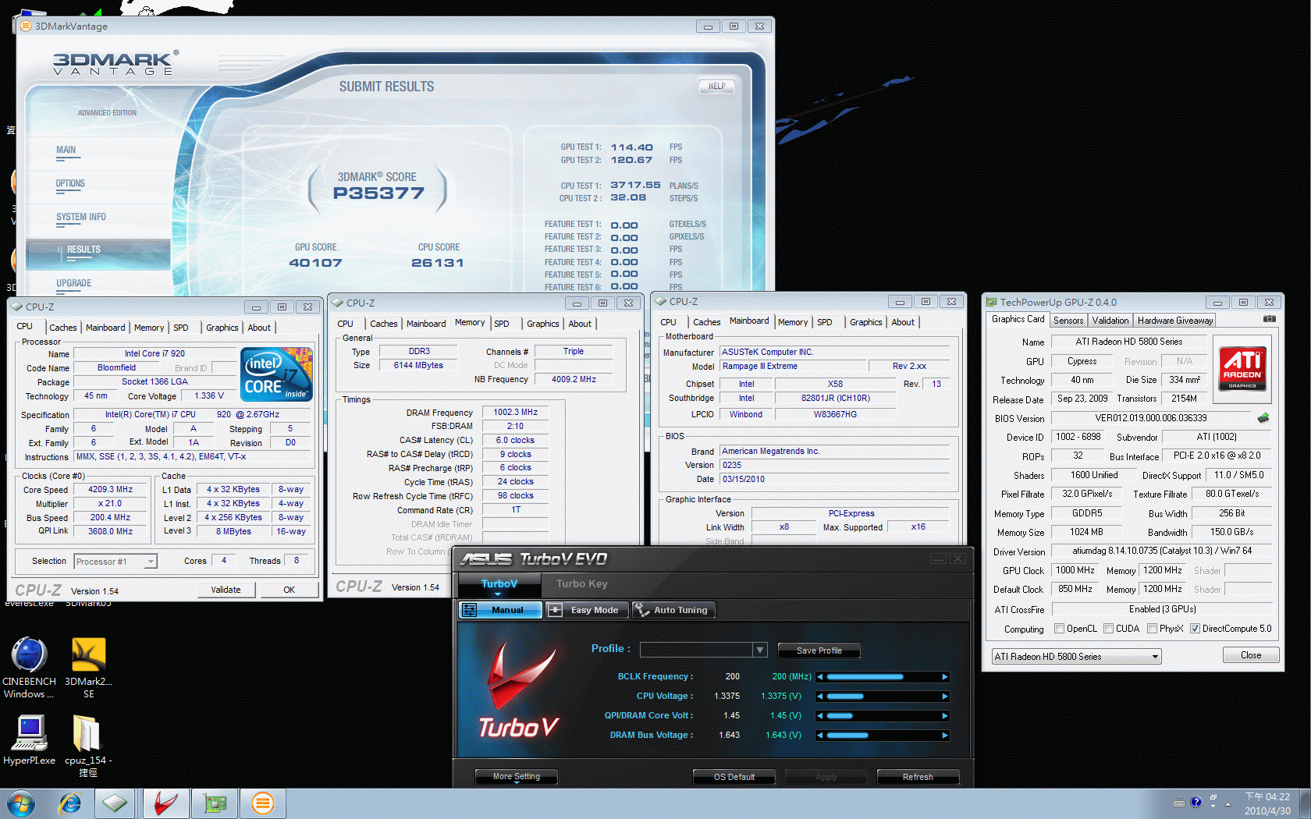Click the GPU-Z BIOS save chip icon
This screenshot has width=1311, height=819.
pyautogui.click(x=1263, y=418)
